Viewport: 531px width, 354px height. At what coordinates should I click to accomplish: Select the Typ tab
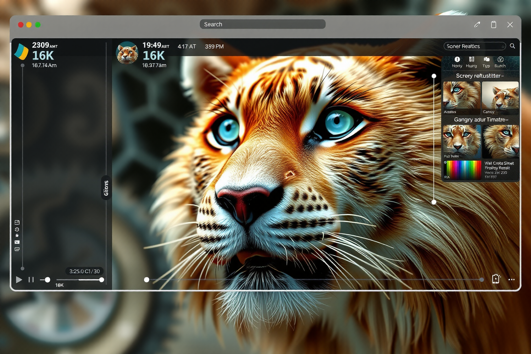[x=486, y=62]
